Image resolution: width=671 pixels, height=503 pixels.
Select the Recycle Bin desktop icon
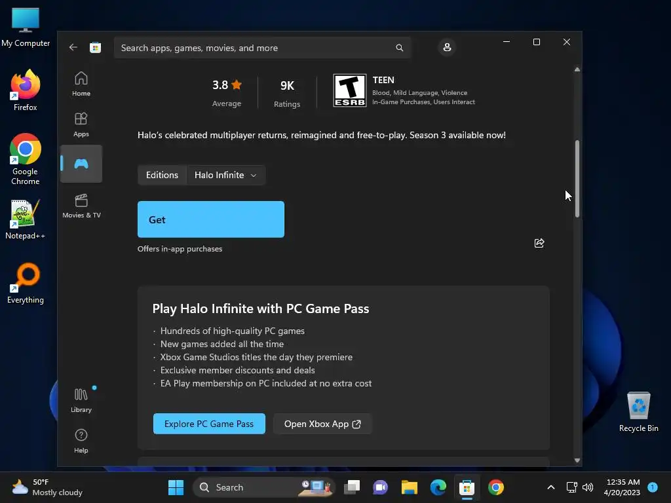pyautogui.click(x=638, y=412)
